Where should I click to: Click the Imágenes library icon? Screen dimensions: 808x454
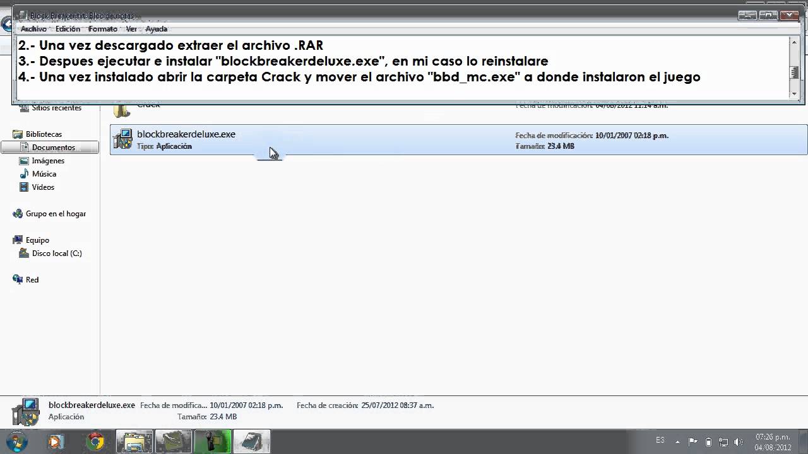click(24, 161)
